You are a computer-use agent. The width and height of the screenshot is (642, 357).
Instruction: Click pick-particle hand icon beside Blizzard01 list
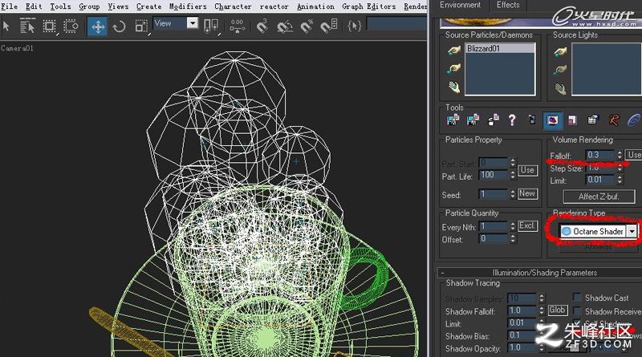tap(453, 51)
